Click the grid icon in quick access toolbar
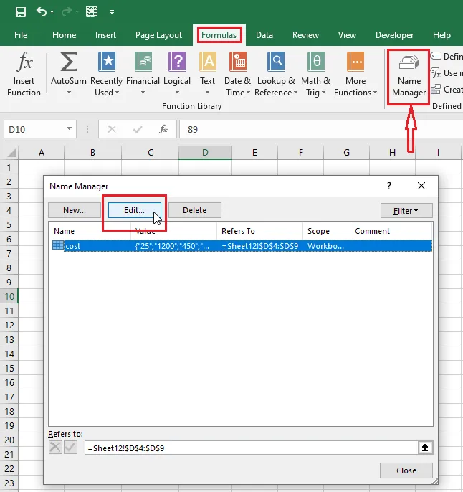The height and width of the screenshot is (492, 463). point(92,12)
